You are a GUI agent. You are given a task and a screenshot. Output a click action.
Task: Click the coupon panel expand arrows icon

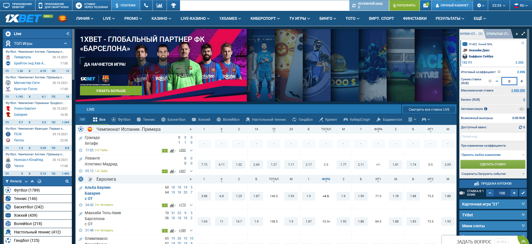click(x=523, y=34)
